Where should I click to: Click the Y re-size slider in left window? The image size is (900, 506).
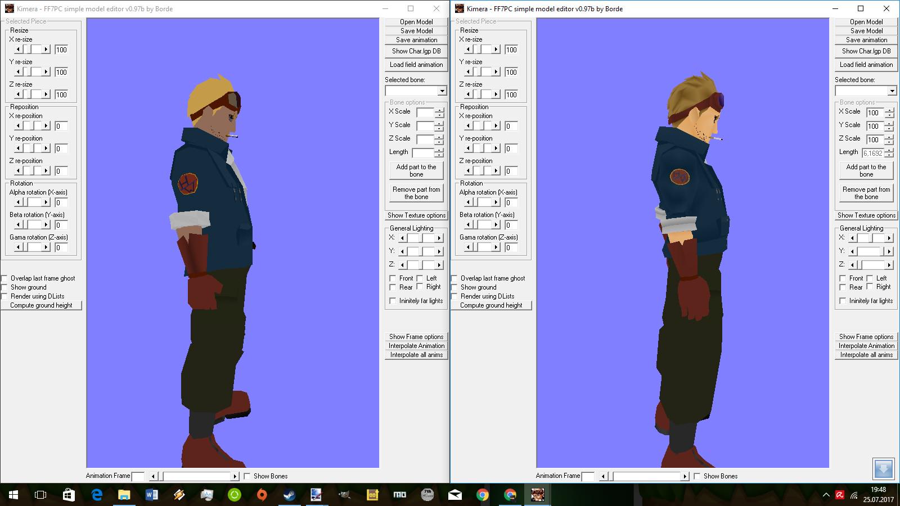pyautogui.click(x=32, y=72)
